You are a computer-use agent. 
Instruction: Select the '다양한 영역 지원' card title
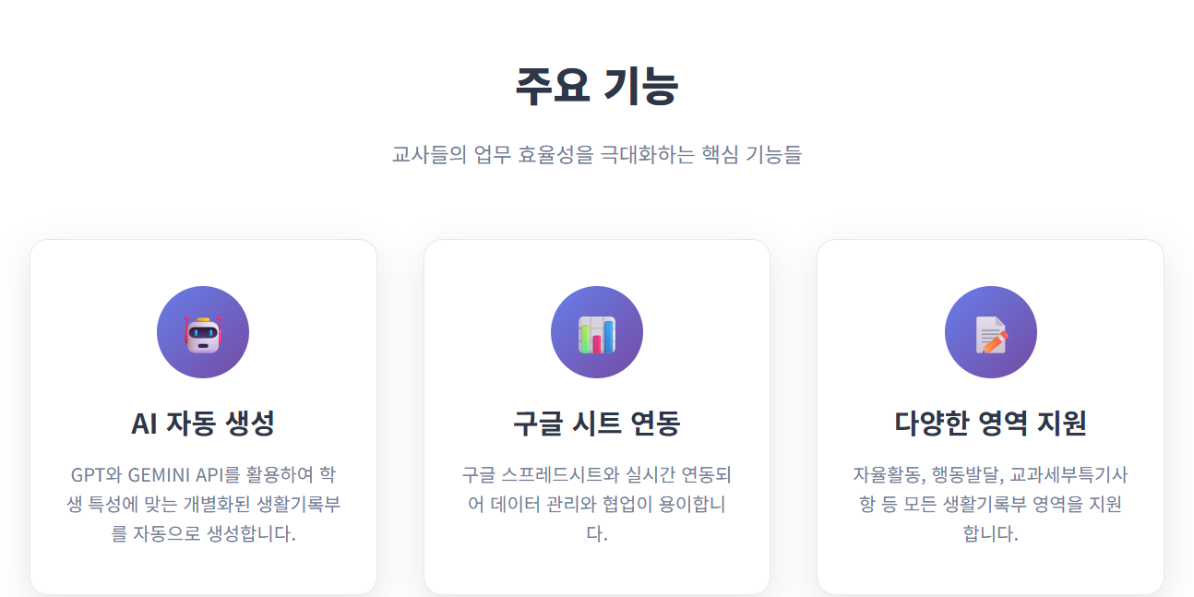coord(991,424)
